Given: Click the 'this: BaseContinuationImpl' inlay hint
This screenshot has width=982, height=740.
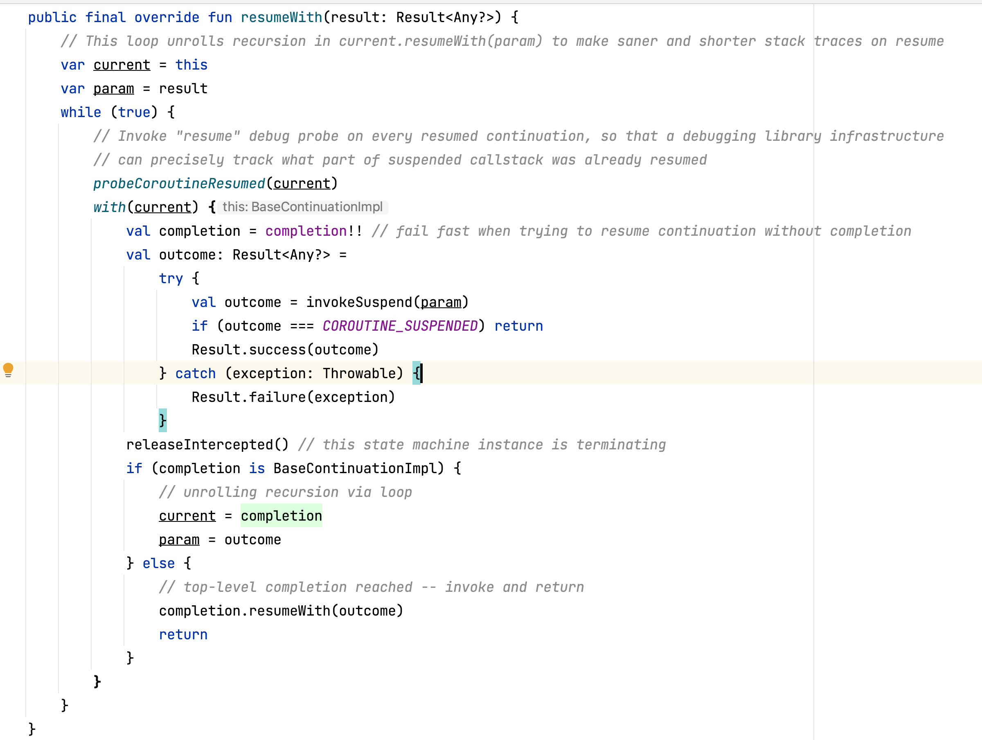Looking at the screenshot, I should coord(302,207).
